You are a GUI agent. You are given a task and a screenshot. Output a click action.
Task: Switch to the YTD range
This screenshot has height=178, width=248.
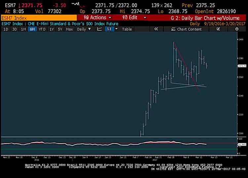[42, 29]
